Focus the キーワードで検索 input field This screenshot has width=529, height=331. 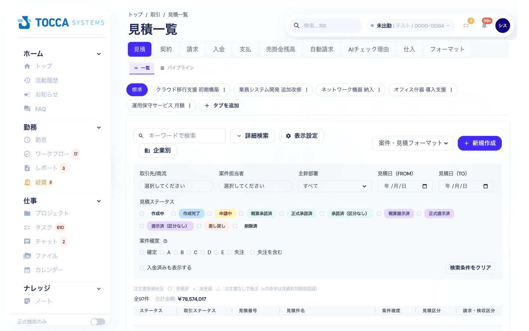(x=180, y=136)
